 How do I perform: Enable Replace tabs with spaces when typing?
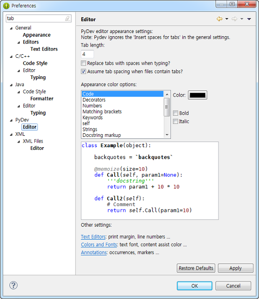coord(83,63)
